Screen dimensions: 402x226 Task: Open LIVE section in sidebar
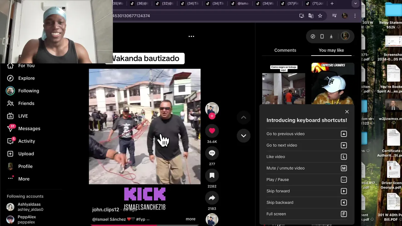[x=18, y=116]
